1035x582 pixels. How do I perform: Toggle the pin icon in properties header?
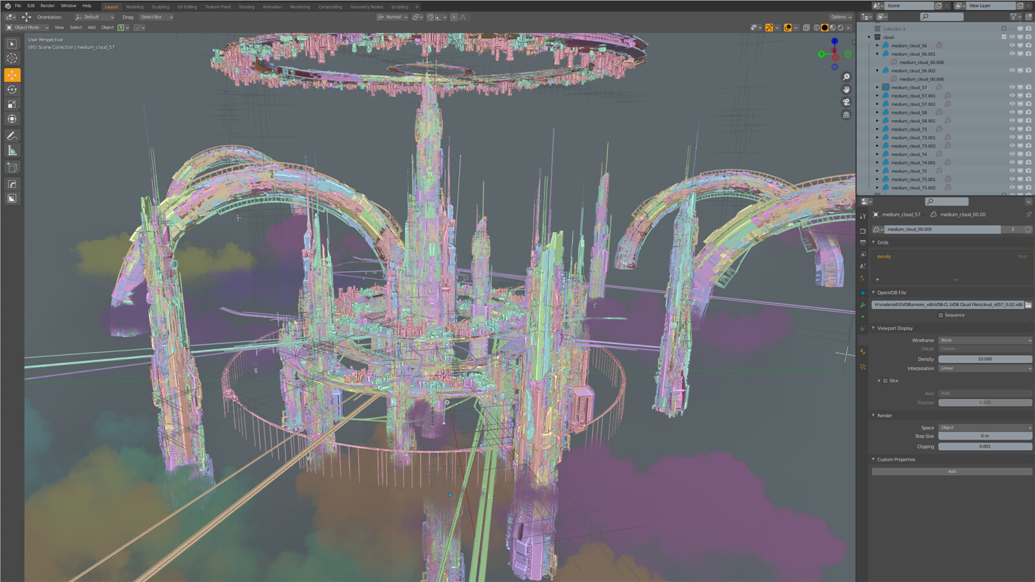(x=1029, y=215)
